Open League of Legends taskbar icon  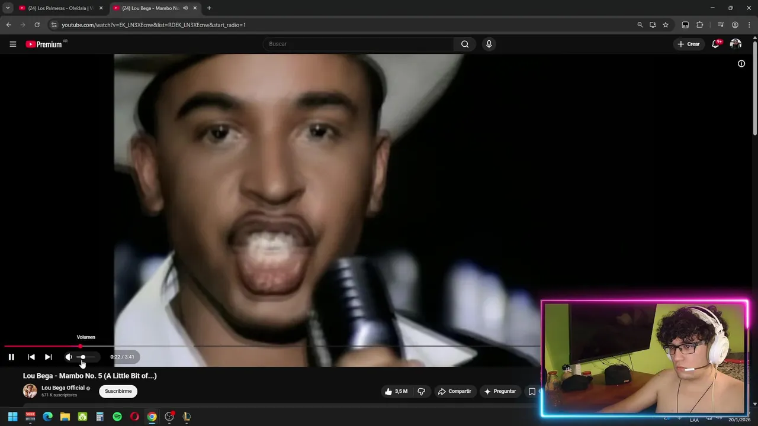187,417
